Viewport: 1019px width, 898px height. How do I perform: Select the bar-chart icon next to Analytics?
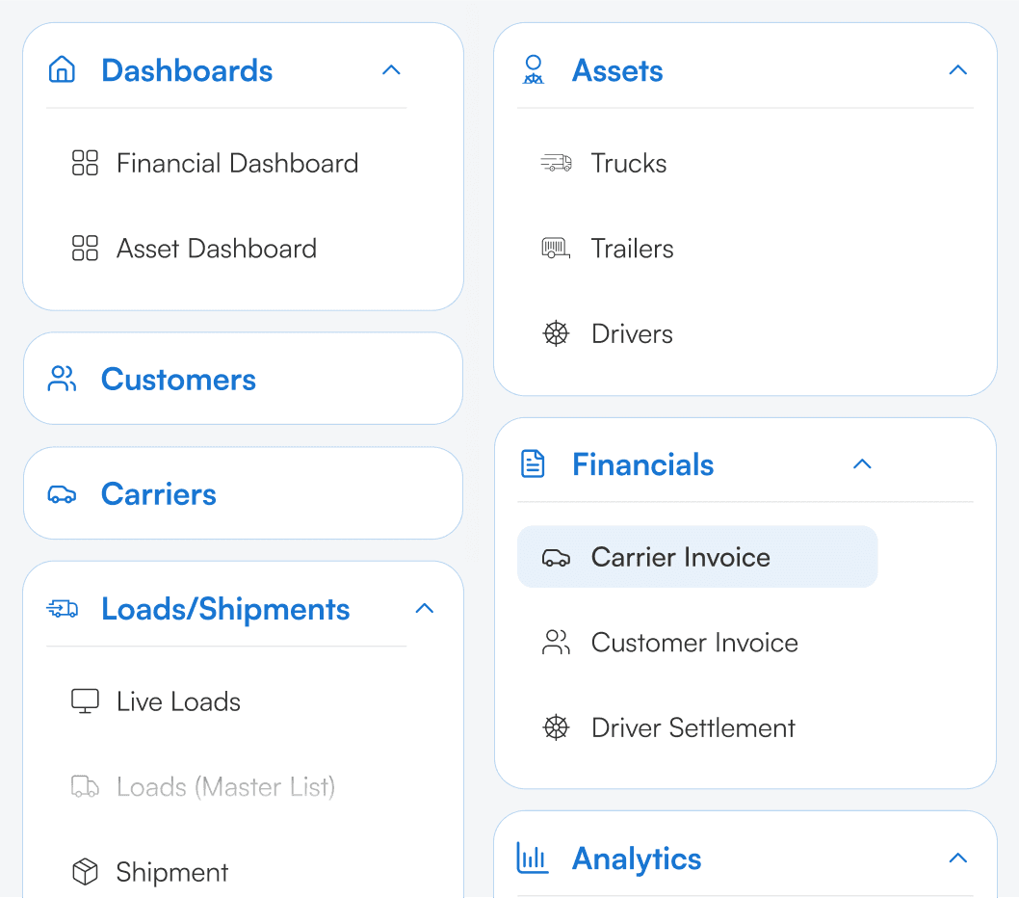click(534, 858)
